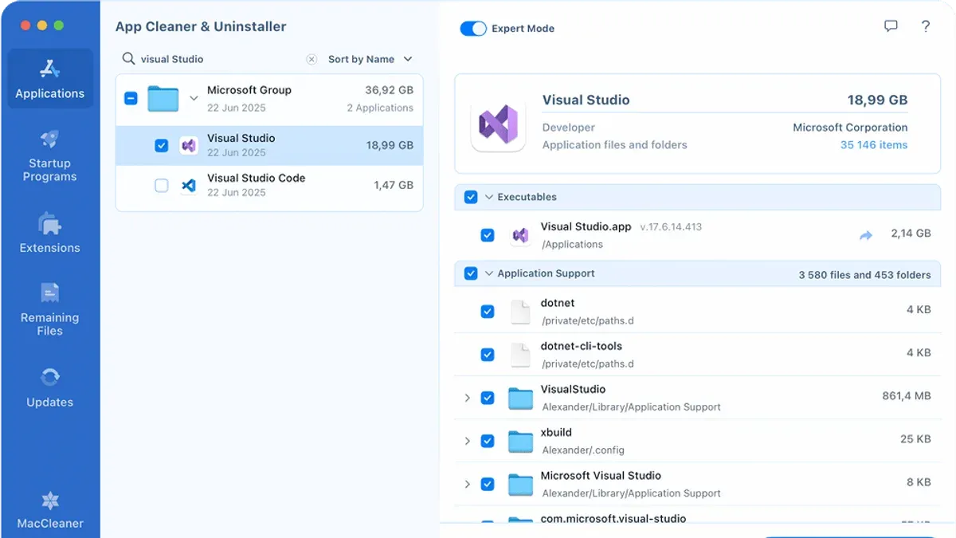Click the large Visual Studio logo in details
Image resolution: width=956 pixels, height=538 pixels.
pos(498,124)
